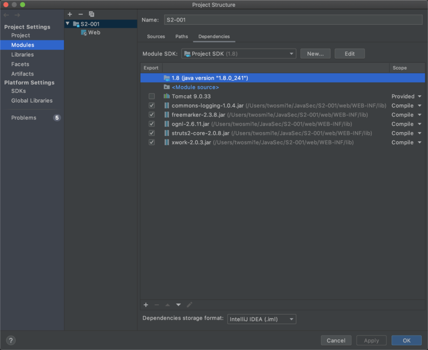Open the Module SDK dropdown

point(239,54)
